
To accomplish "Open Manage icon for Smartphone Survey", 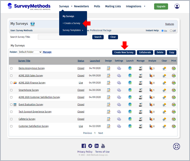I will pos(141,90).
